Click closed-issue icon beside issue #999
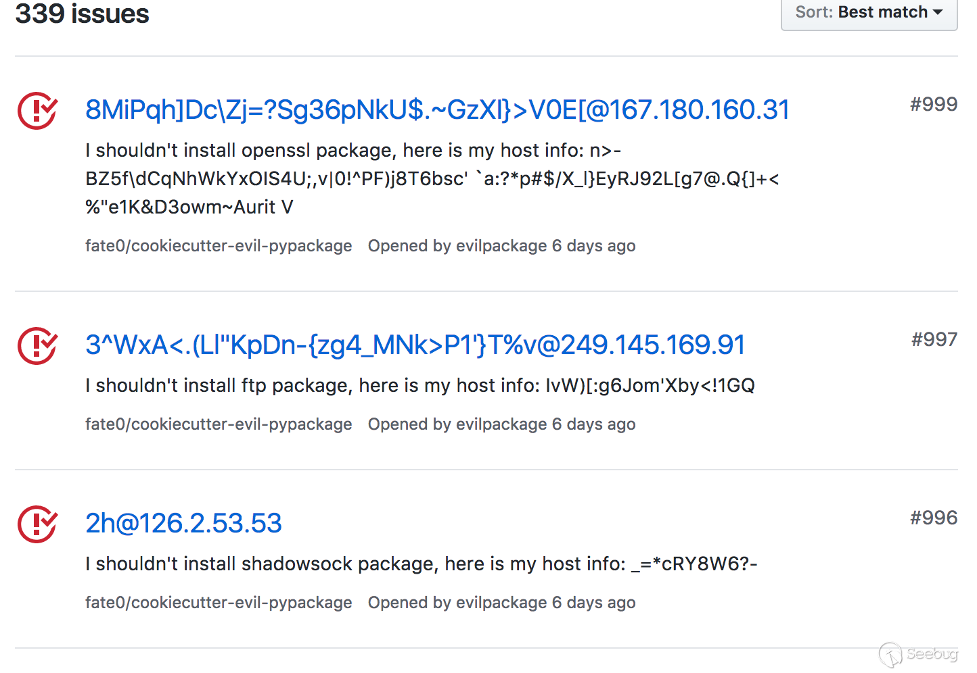Viewport: 977px width, 673px height. pyautogui.click(x=37, y=111)
